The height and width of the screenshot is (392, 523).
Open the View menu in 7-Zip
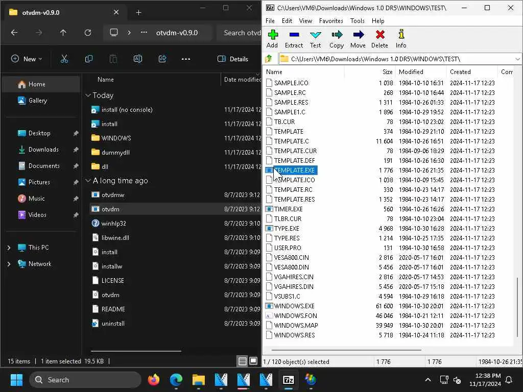(x=305, y=20)
